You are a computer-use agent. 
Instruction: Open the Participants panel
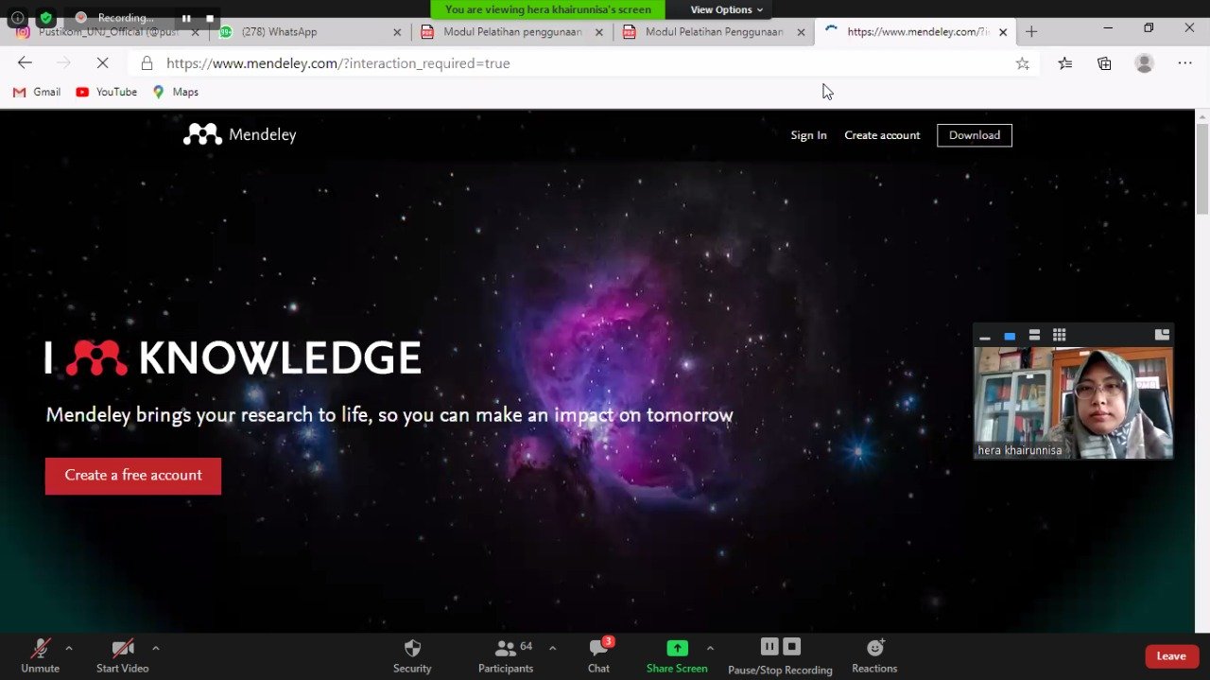[506, 655]
